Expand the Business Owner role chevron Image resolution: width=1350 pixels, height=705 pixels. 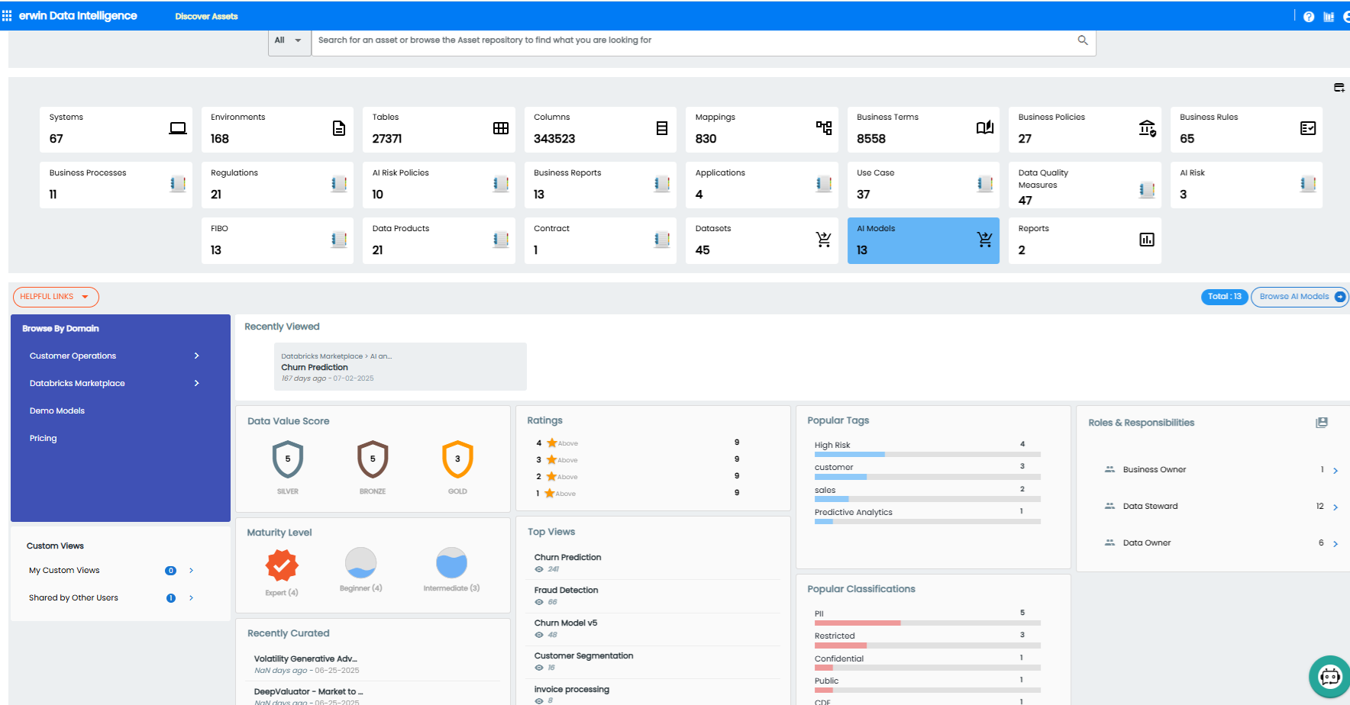1335,471
